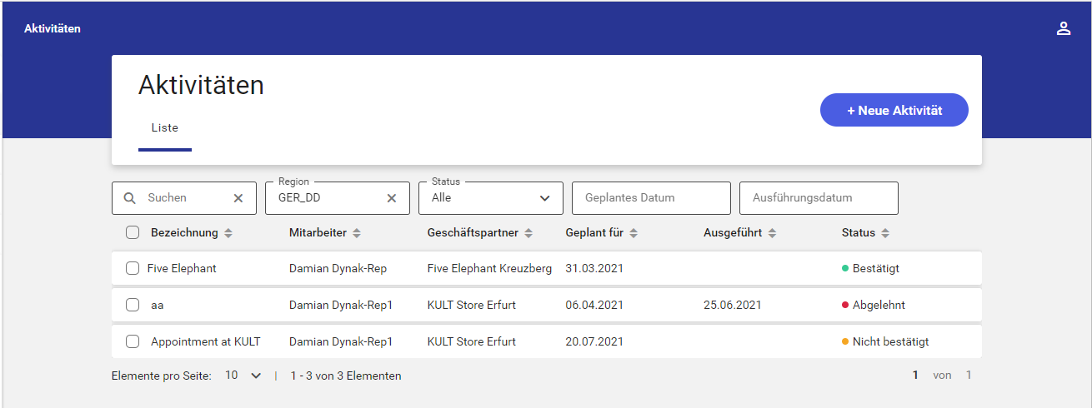Focus the Ausführungsdatum date field

tap(818, 198)
